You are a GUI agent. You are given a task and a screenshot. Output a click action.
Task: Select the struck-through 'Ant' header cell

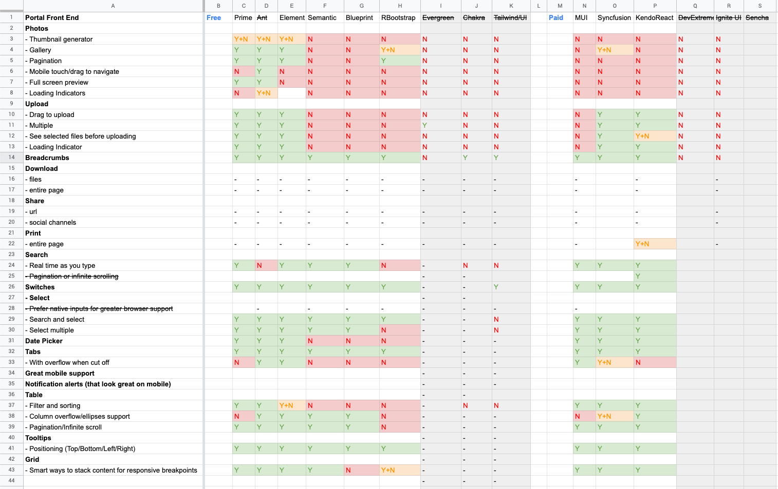(x=266, y=17)
